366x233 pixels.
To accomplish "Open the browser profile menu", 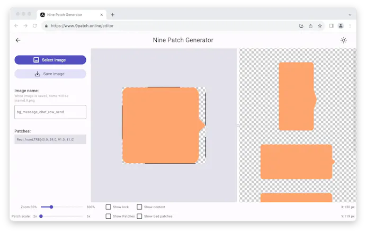I will 341,25.
